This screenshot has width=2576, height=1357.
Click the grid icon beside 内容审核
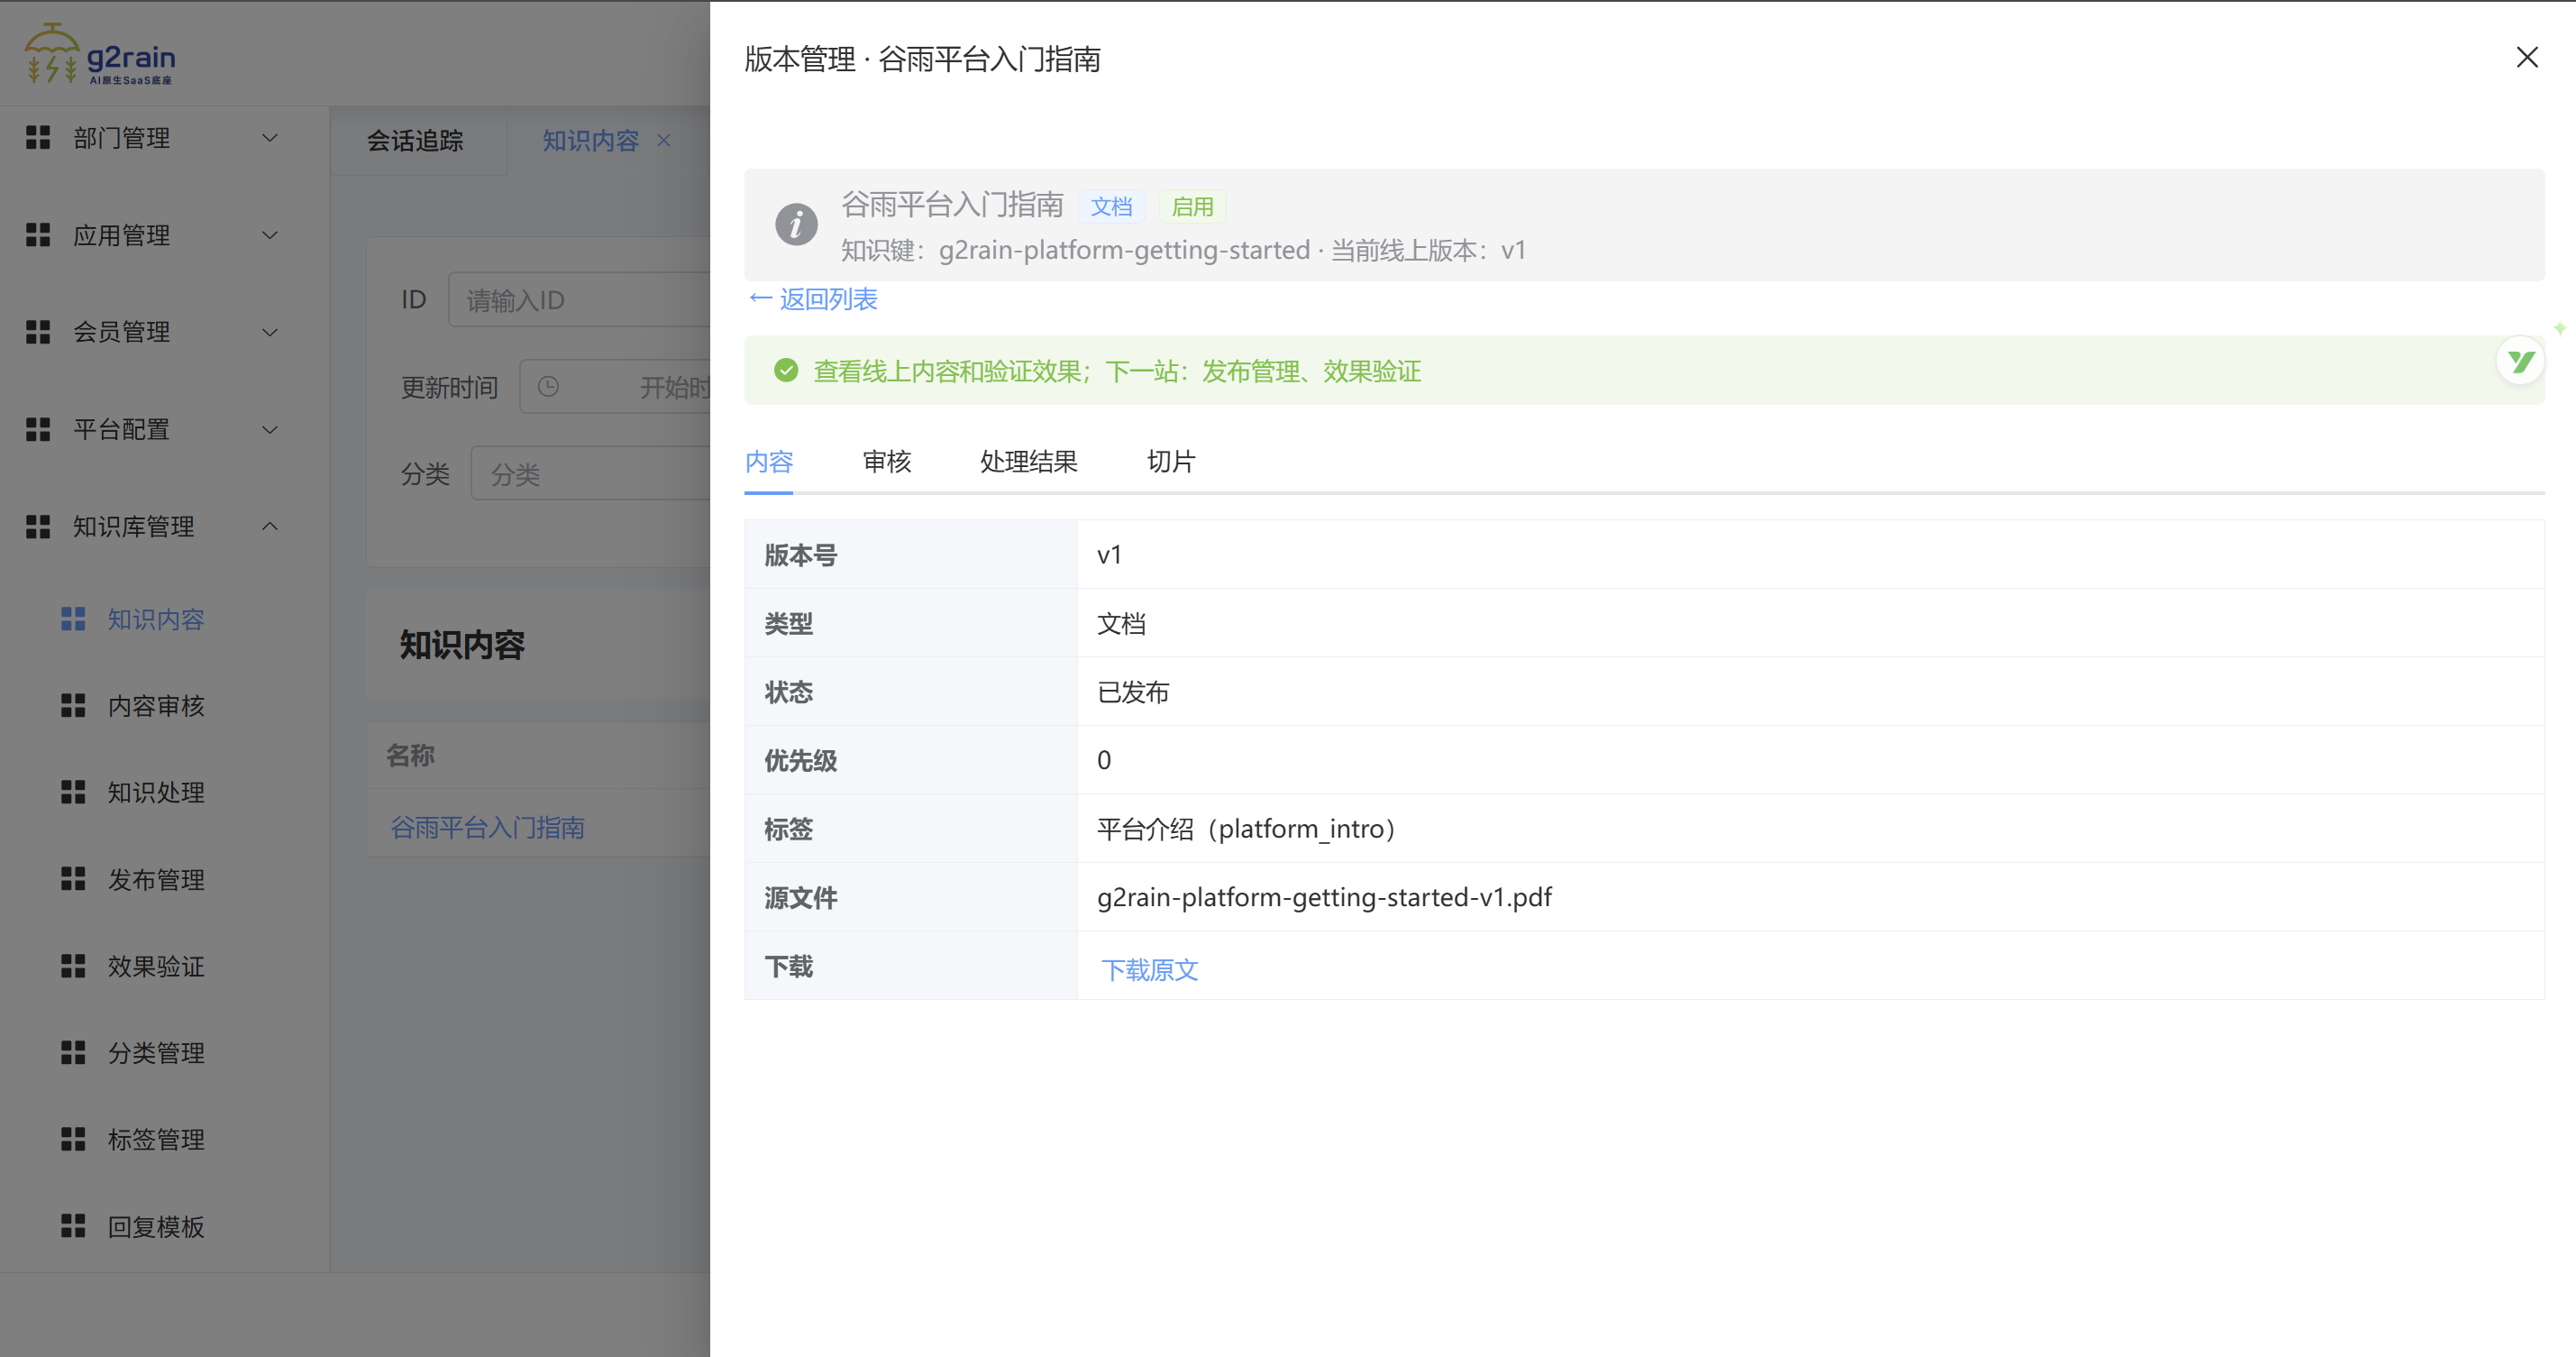[73, 706]
